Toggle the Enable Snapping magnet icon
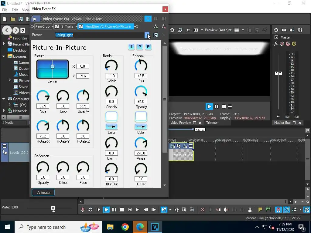Image resolution: width=311 pixels, height=233 pixels. tap(279, 210)
